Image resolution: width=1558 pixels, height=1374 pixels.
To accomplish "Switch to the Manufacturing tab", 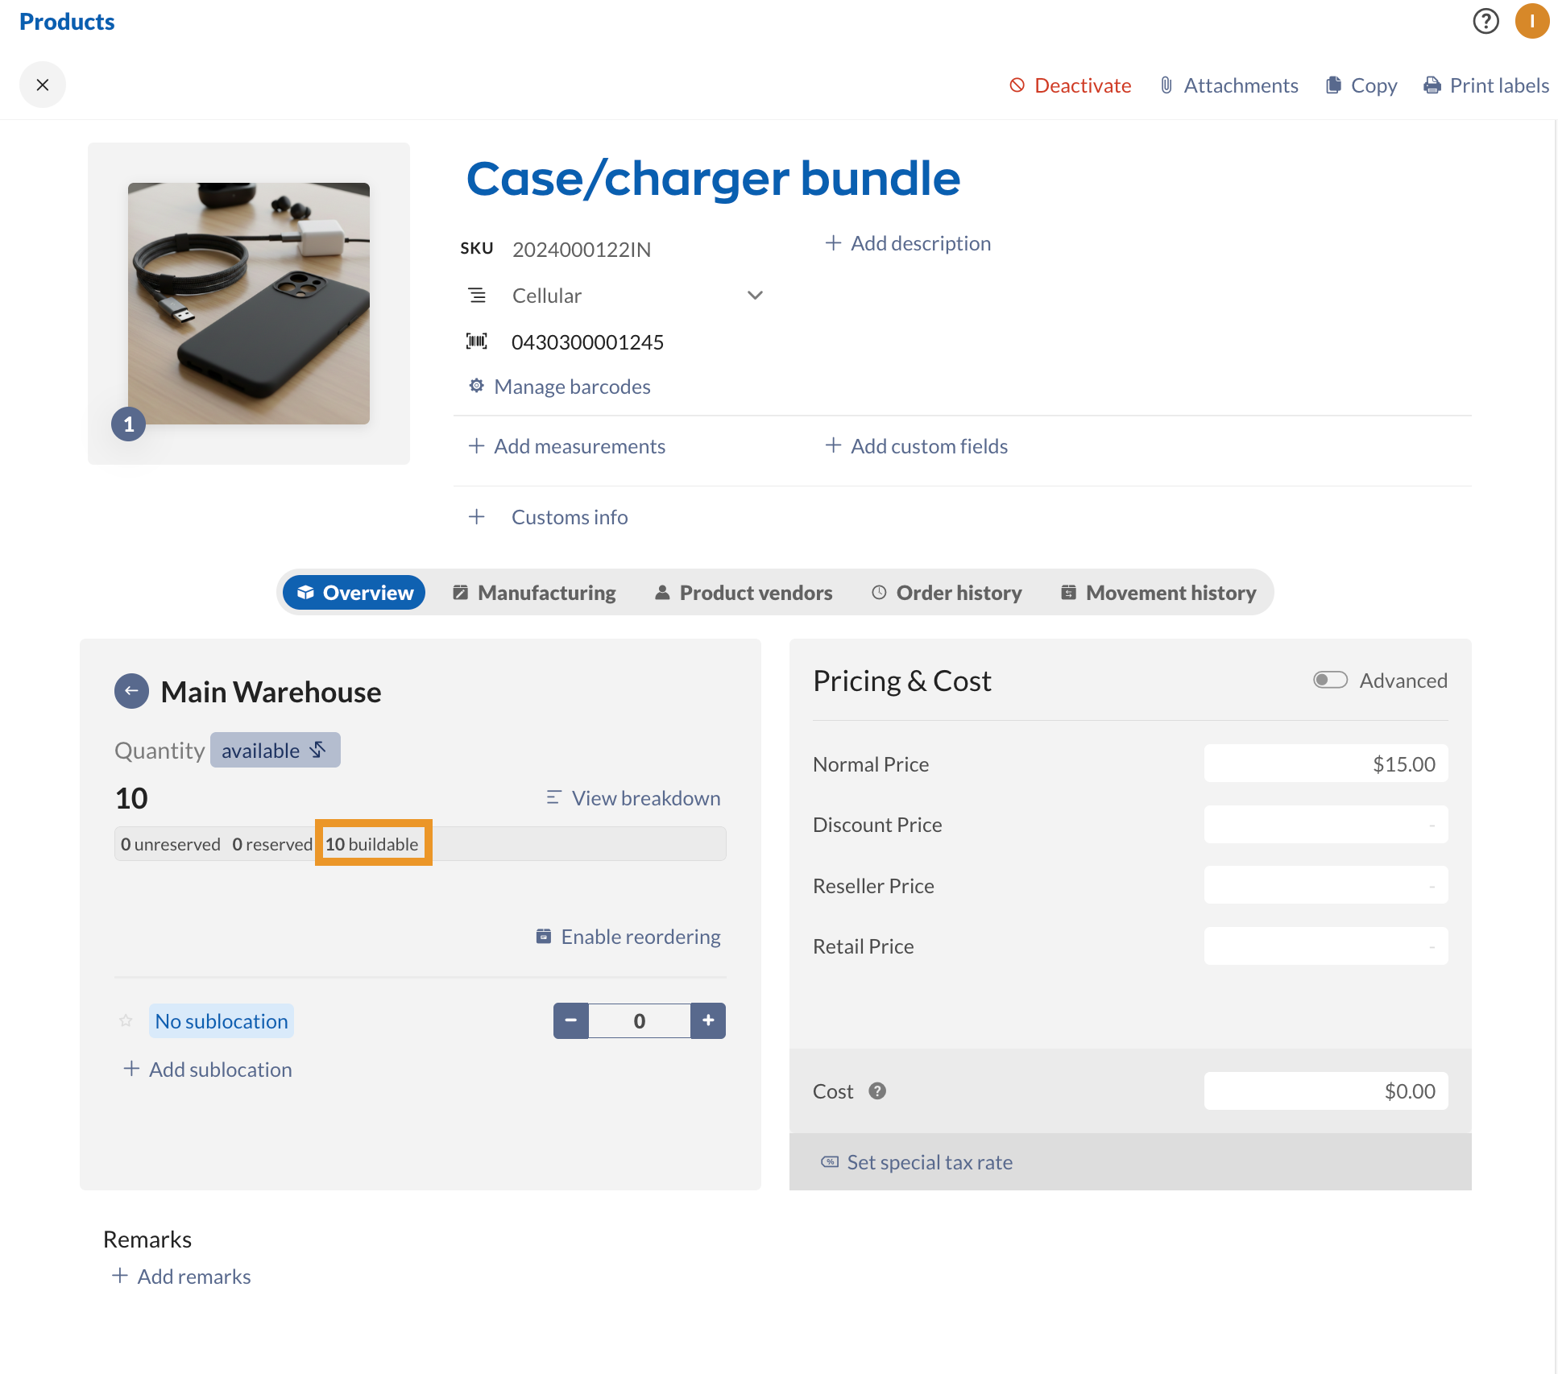I will pyautogui.click(x=534, y=593).
